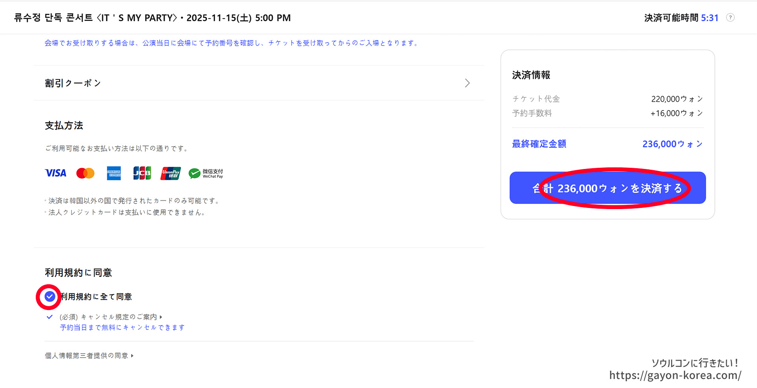This screenshot has height=388, width=757.
Task: Select the Mastercard payment icon
Action: pos(85,173)
